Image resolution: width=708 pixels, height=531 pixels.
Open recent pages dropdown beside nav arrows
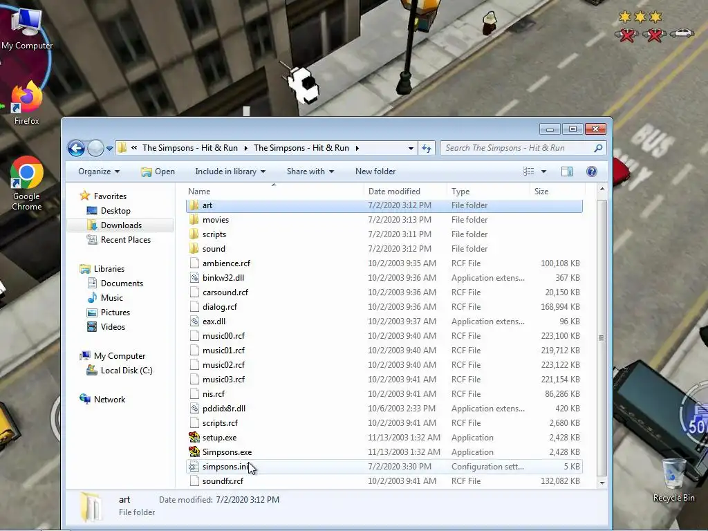[109, 148]
